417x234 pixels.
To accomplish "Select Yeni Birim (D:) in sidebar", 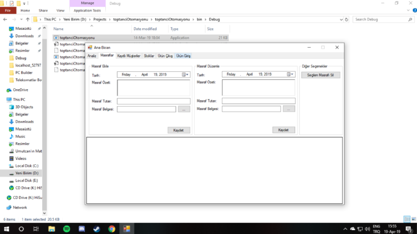I will pos(27,173).
